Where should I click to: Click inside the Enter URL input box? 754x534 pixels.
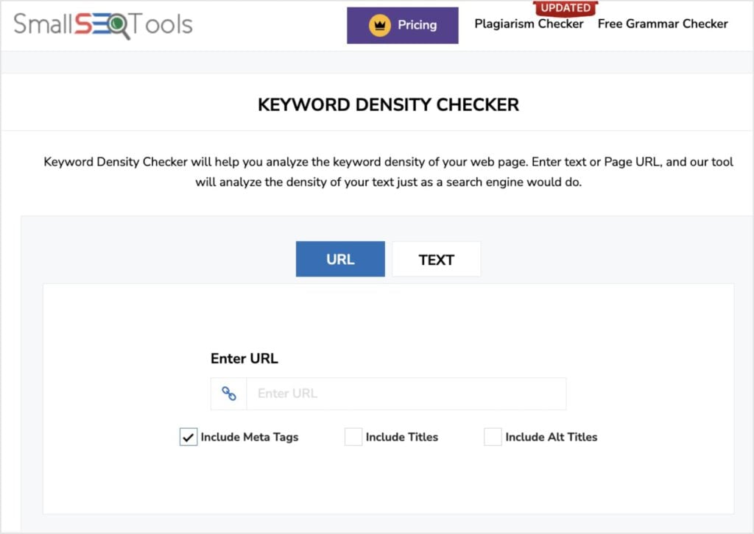point(405,393)
